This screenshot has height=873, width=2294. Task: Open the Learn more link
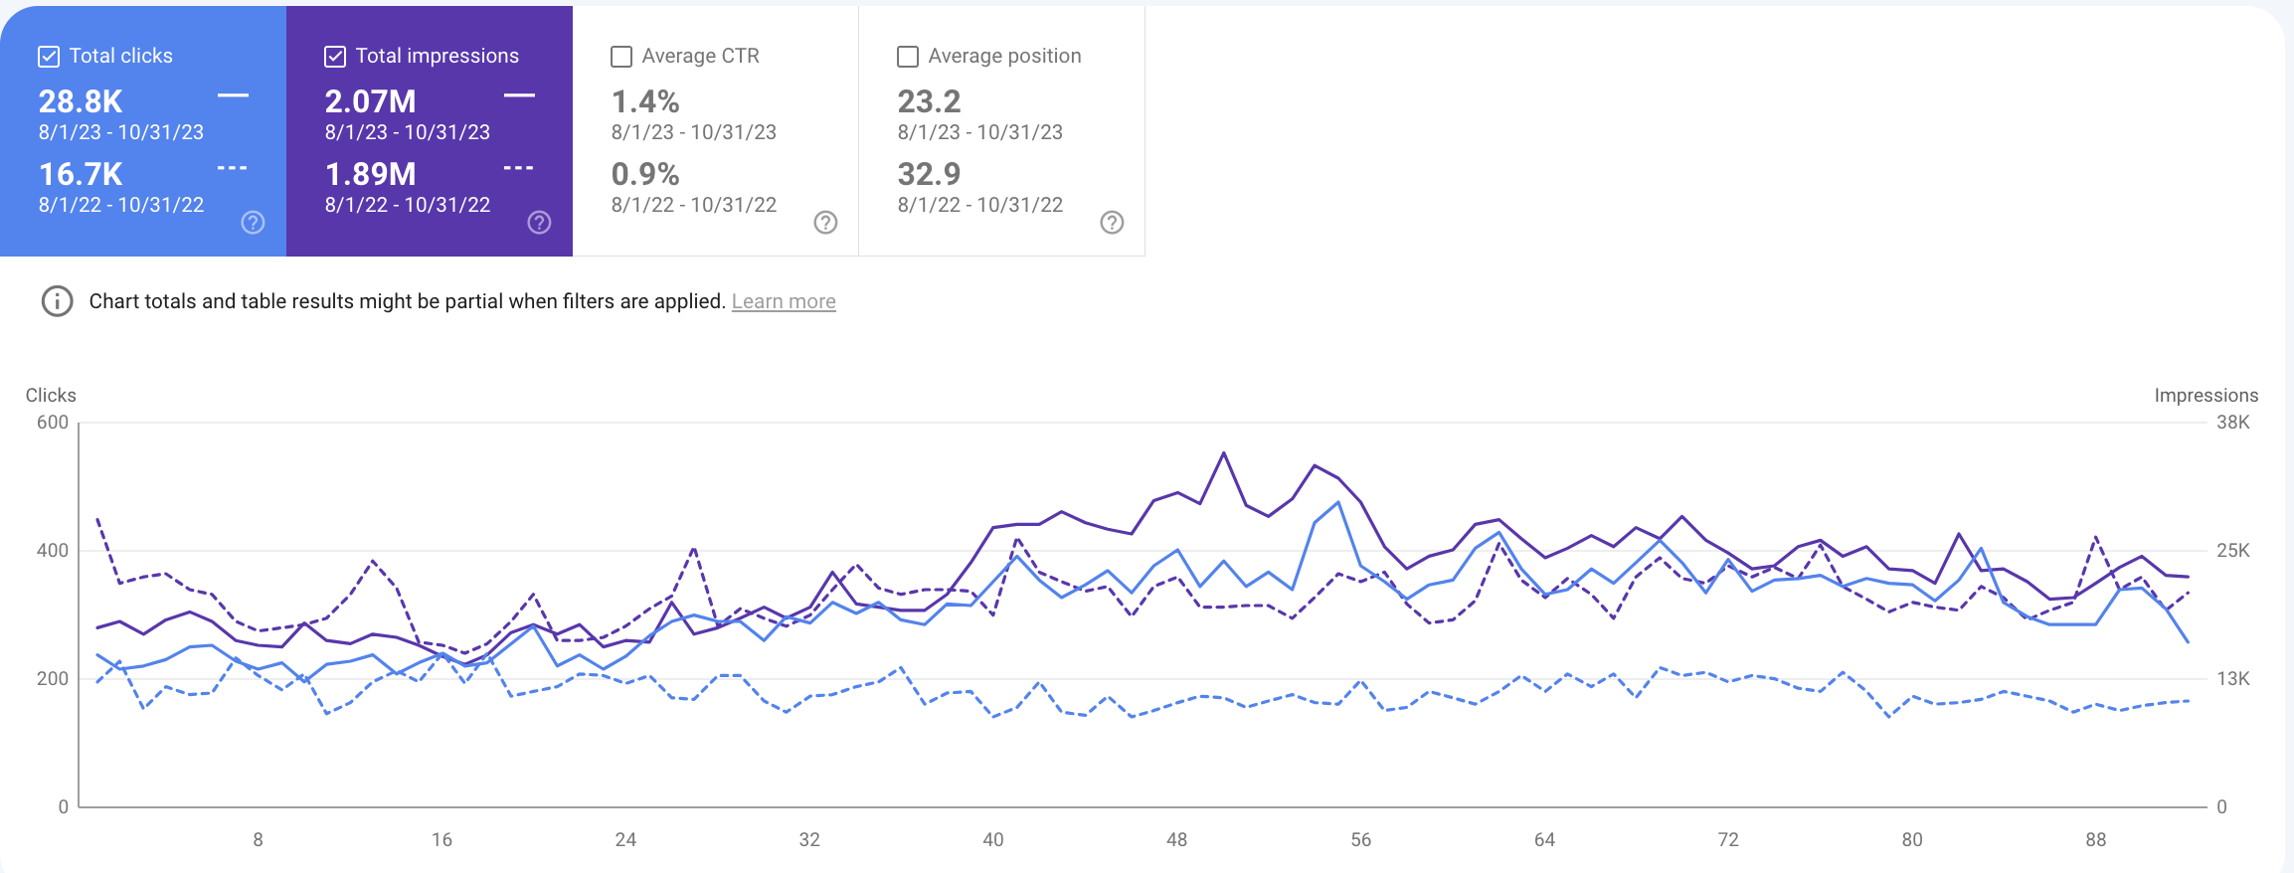784,300
